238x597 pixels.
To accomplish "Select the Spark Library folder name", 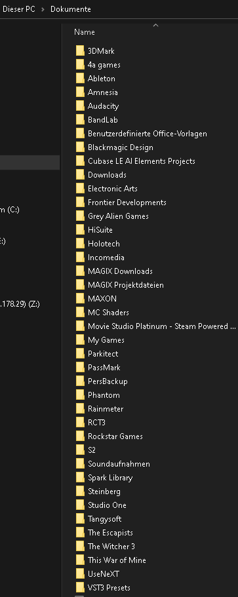I will 110,478.
